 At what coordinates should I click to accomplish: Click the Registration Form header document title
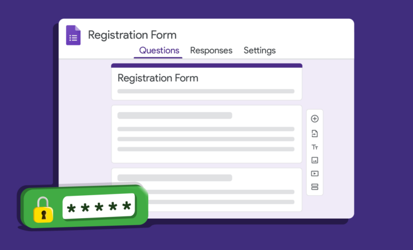(132, 35)
